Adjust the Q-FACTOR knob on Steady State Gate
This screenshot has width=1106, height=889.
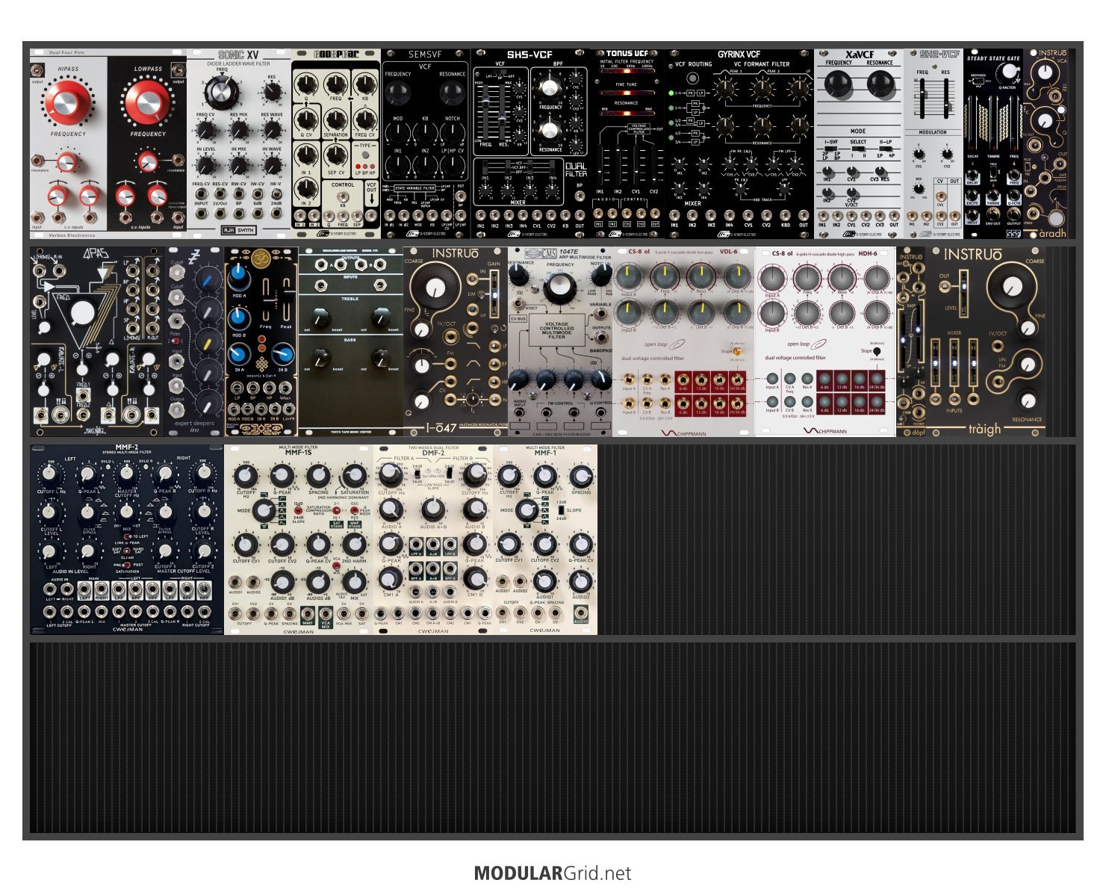pyautogui.click(x=1009, y=72)
